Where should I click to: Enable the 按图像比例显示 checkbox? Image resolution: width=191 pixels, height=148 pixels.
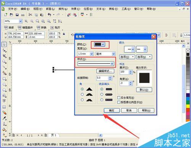click(x=119, y=102)
